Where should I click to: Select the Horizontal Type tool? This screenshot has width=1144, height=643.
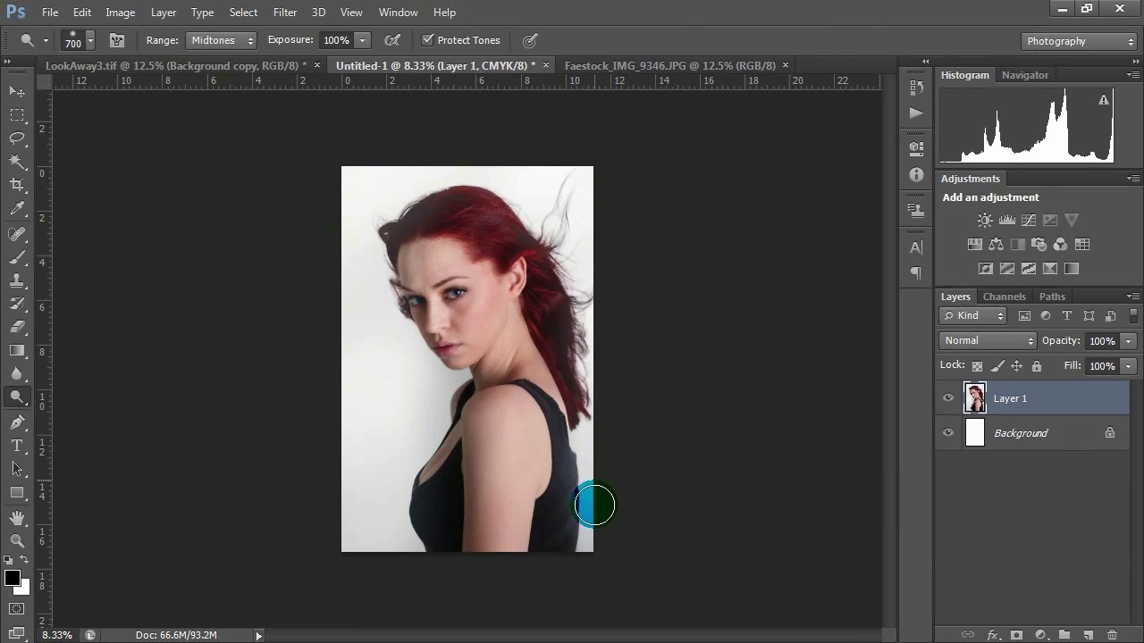[x=17, y=446]
